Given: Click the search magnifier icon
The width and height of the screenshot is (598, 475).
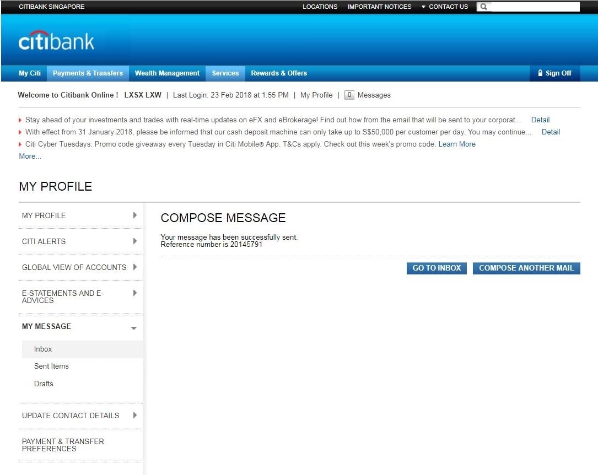Looking at the screenshot, I should click(x=483, y=7).
